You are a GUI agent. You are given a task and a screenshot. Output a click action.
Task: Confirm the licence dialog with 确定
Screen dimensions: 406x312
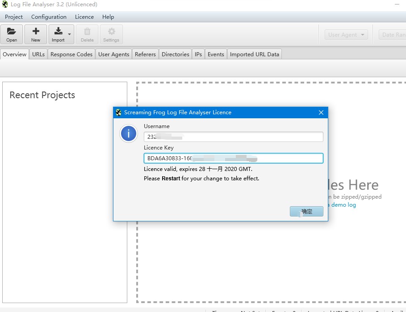click(x=306, y=212)
